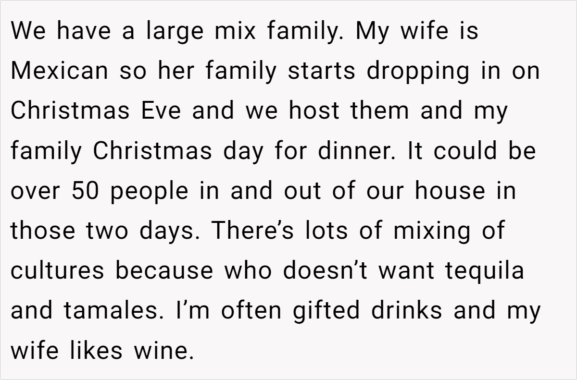Click the word "tequila" in the paragraph
Image resolution: width=577 pixels, height=380 pixels.
[484, 270]
